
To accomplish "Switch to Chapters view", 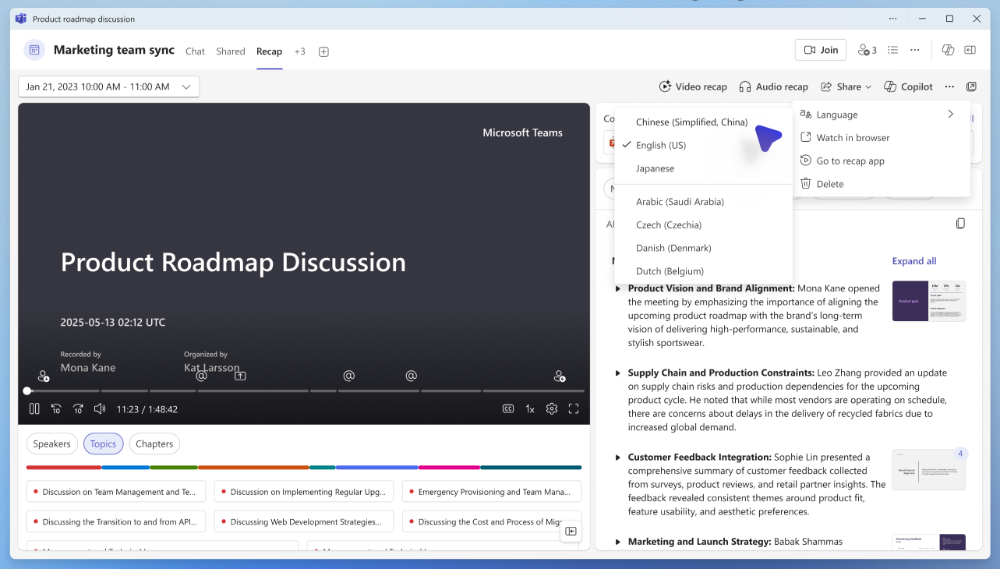I will coord(154,444).
